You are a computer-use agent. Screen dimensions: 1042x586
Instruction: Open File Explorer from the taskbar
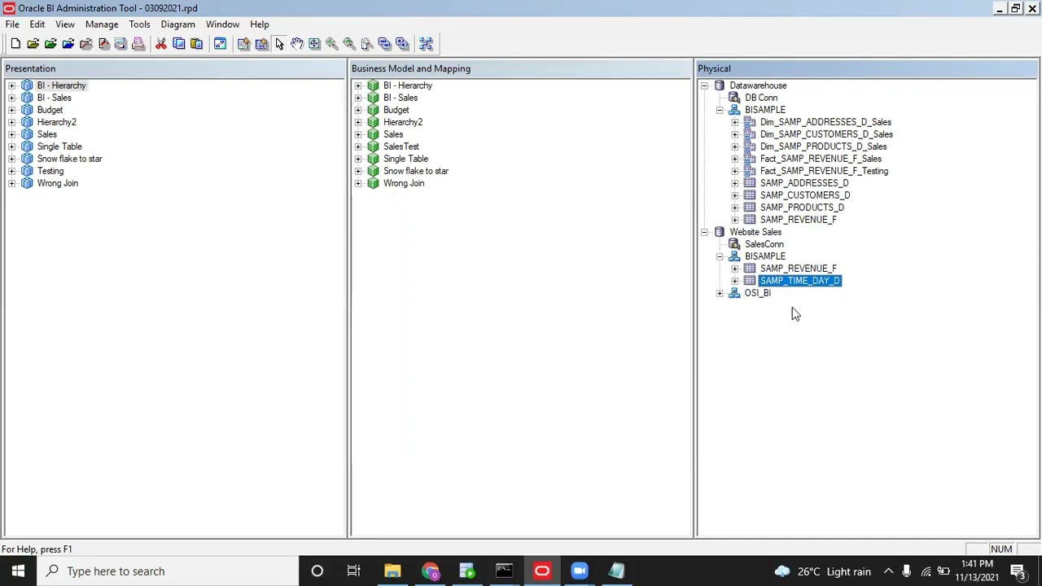[392, 571]
